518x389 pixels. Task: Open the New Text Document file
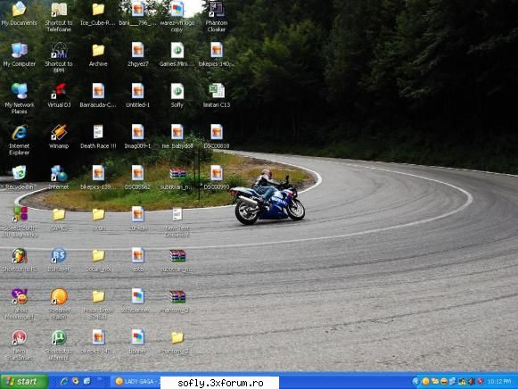click(177, 221)
